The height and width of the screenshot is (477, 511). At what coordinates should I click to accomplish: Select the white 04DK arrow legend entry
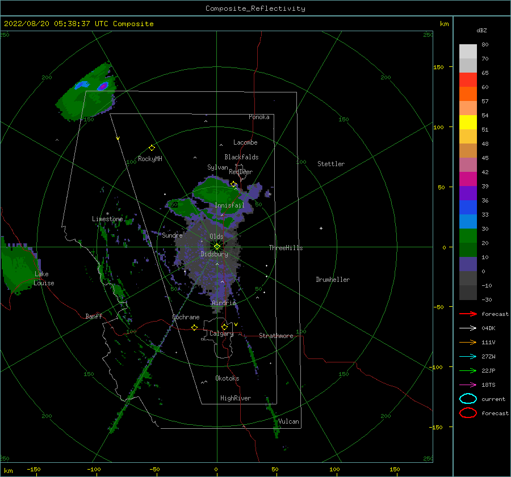[468, 328]
